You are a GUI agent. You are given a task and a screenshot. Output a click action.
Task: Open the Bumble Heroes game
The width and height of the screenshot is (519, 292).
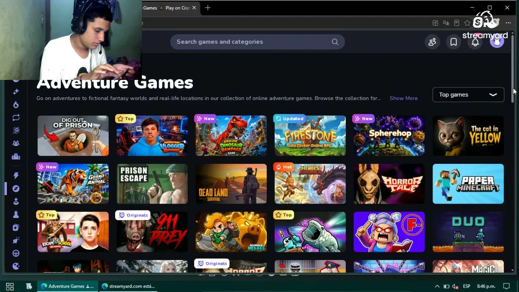pos(231,232)
